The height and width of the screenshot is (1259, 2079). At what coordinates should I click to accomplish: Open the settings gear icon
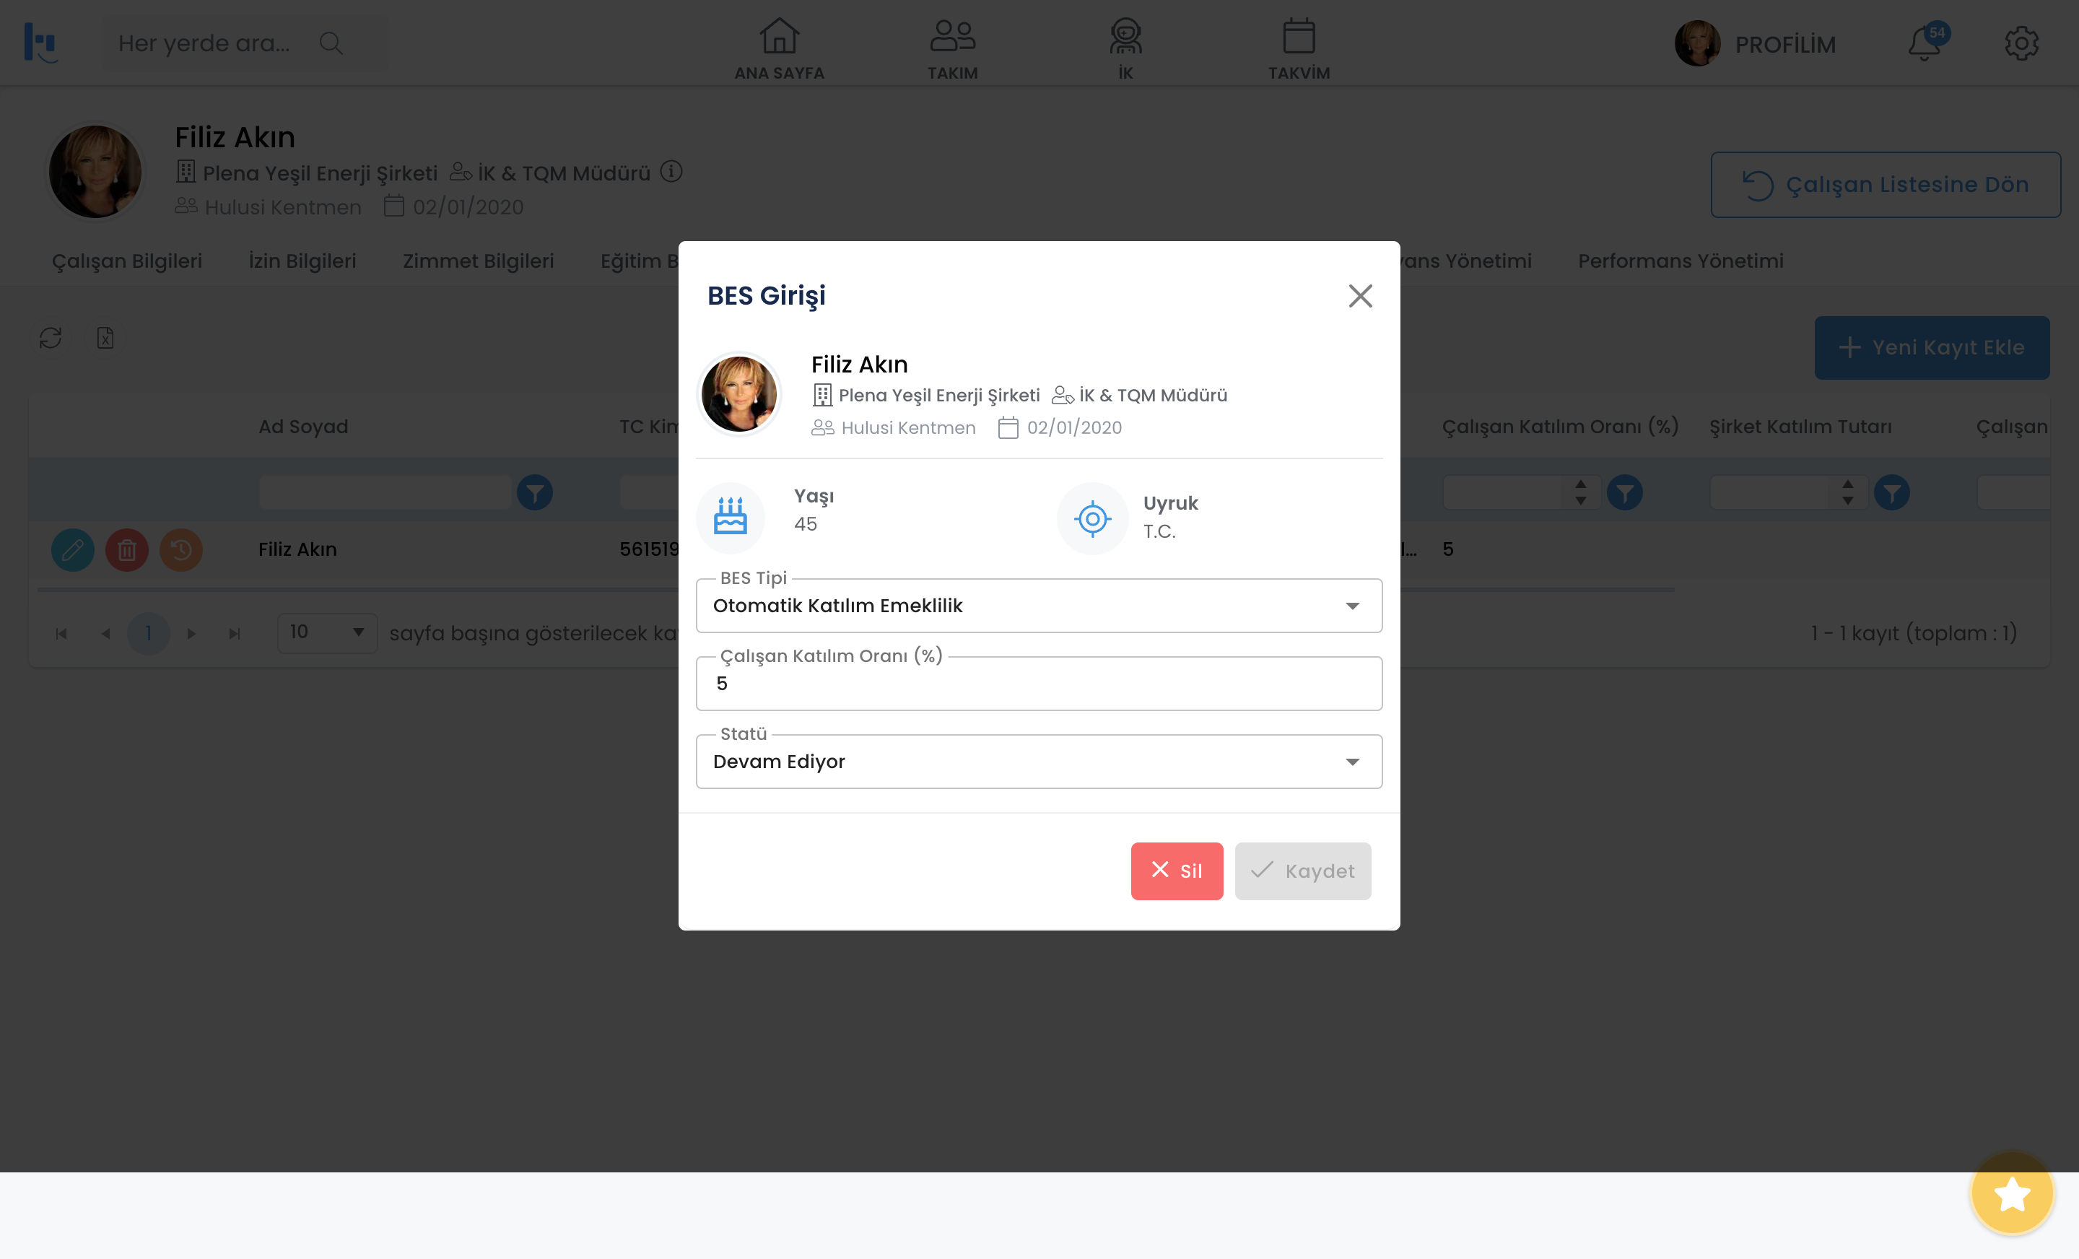click(2021, 44)
